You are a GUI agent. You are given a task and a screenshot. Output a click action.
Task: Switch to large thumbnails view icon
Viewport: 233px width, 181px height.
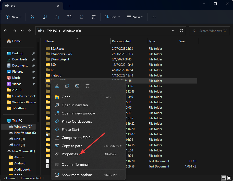pyautogui.click(x=229, y=178)
